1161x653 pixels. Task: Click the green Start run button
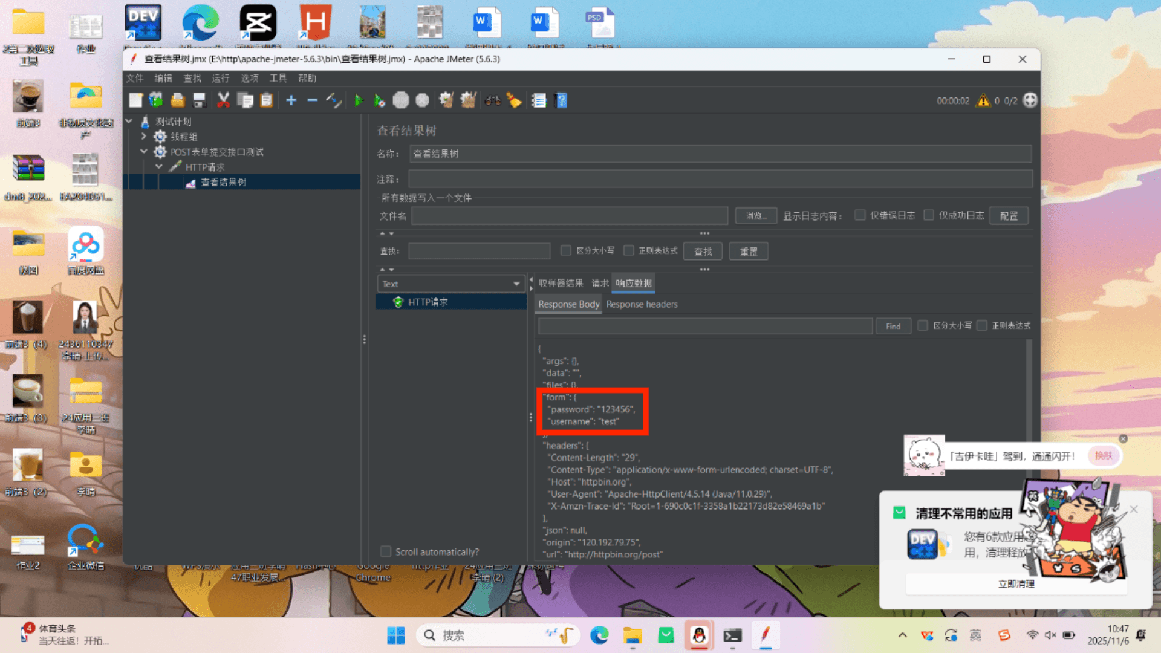359,100
